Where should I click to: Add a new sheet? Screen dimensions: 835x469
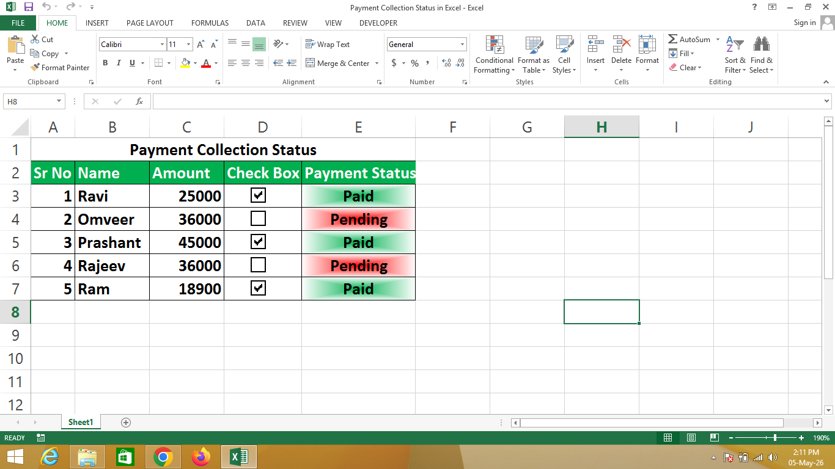click(x=126, y=422)
